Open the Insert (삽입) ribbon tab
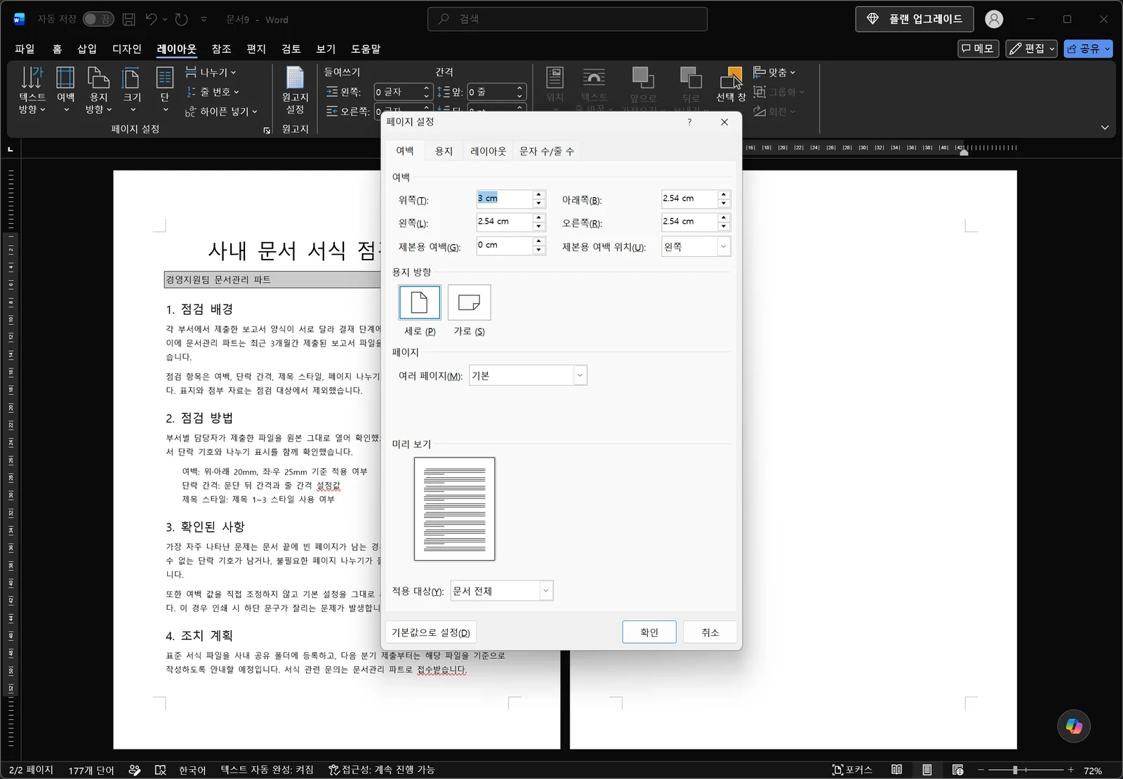 pyautogui.click(x=87, y=48)
